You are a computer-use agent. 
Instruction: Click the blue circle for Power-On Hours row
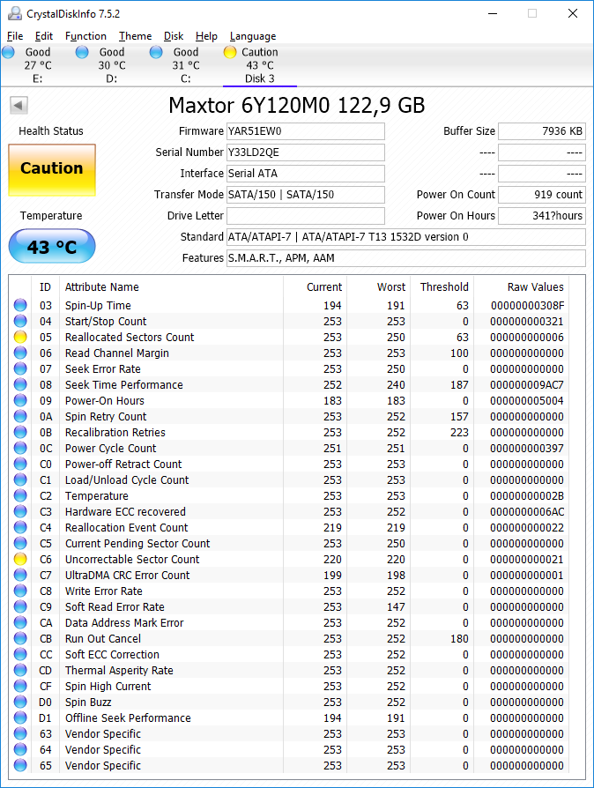click(20, 400)
